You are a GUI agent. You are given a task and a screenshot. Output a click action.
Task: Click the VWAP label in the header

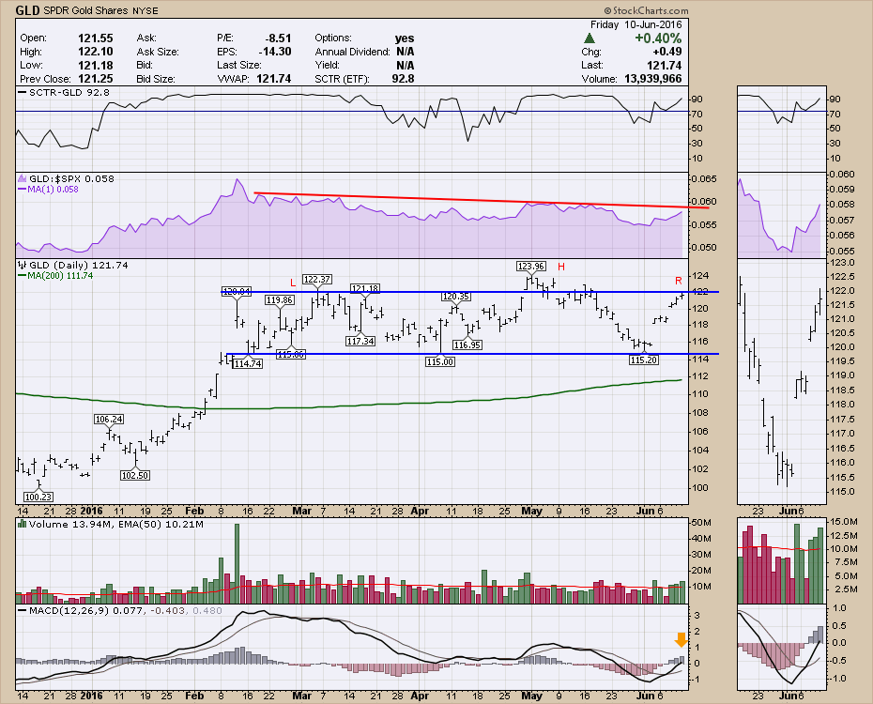(234, 79)
